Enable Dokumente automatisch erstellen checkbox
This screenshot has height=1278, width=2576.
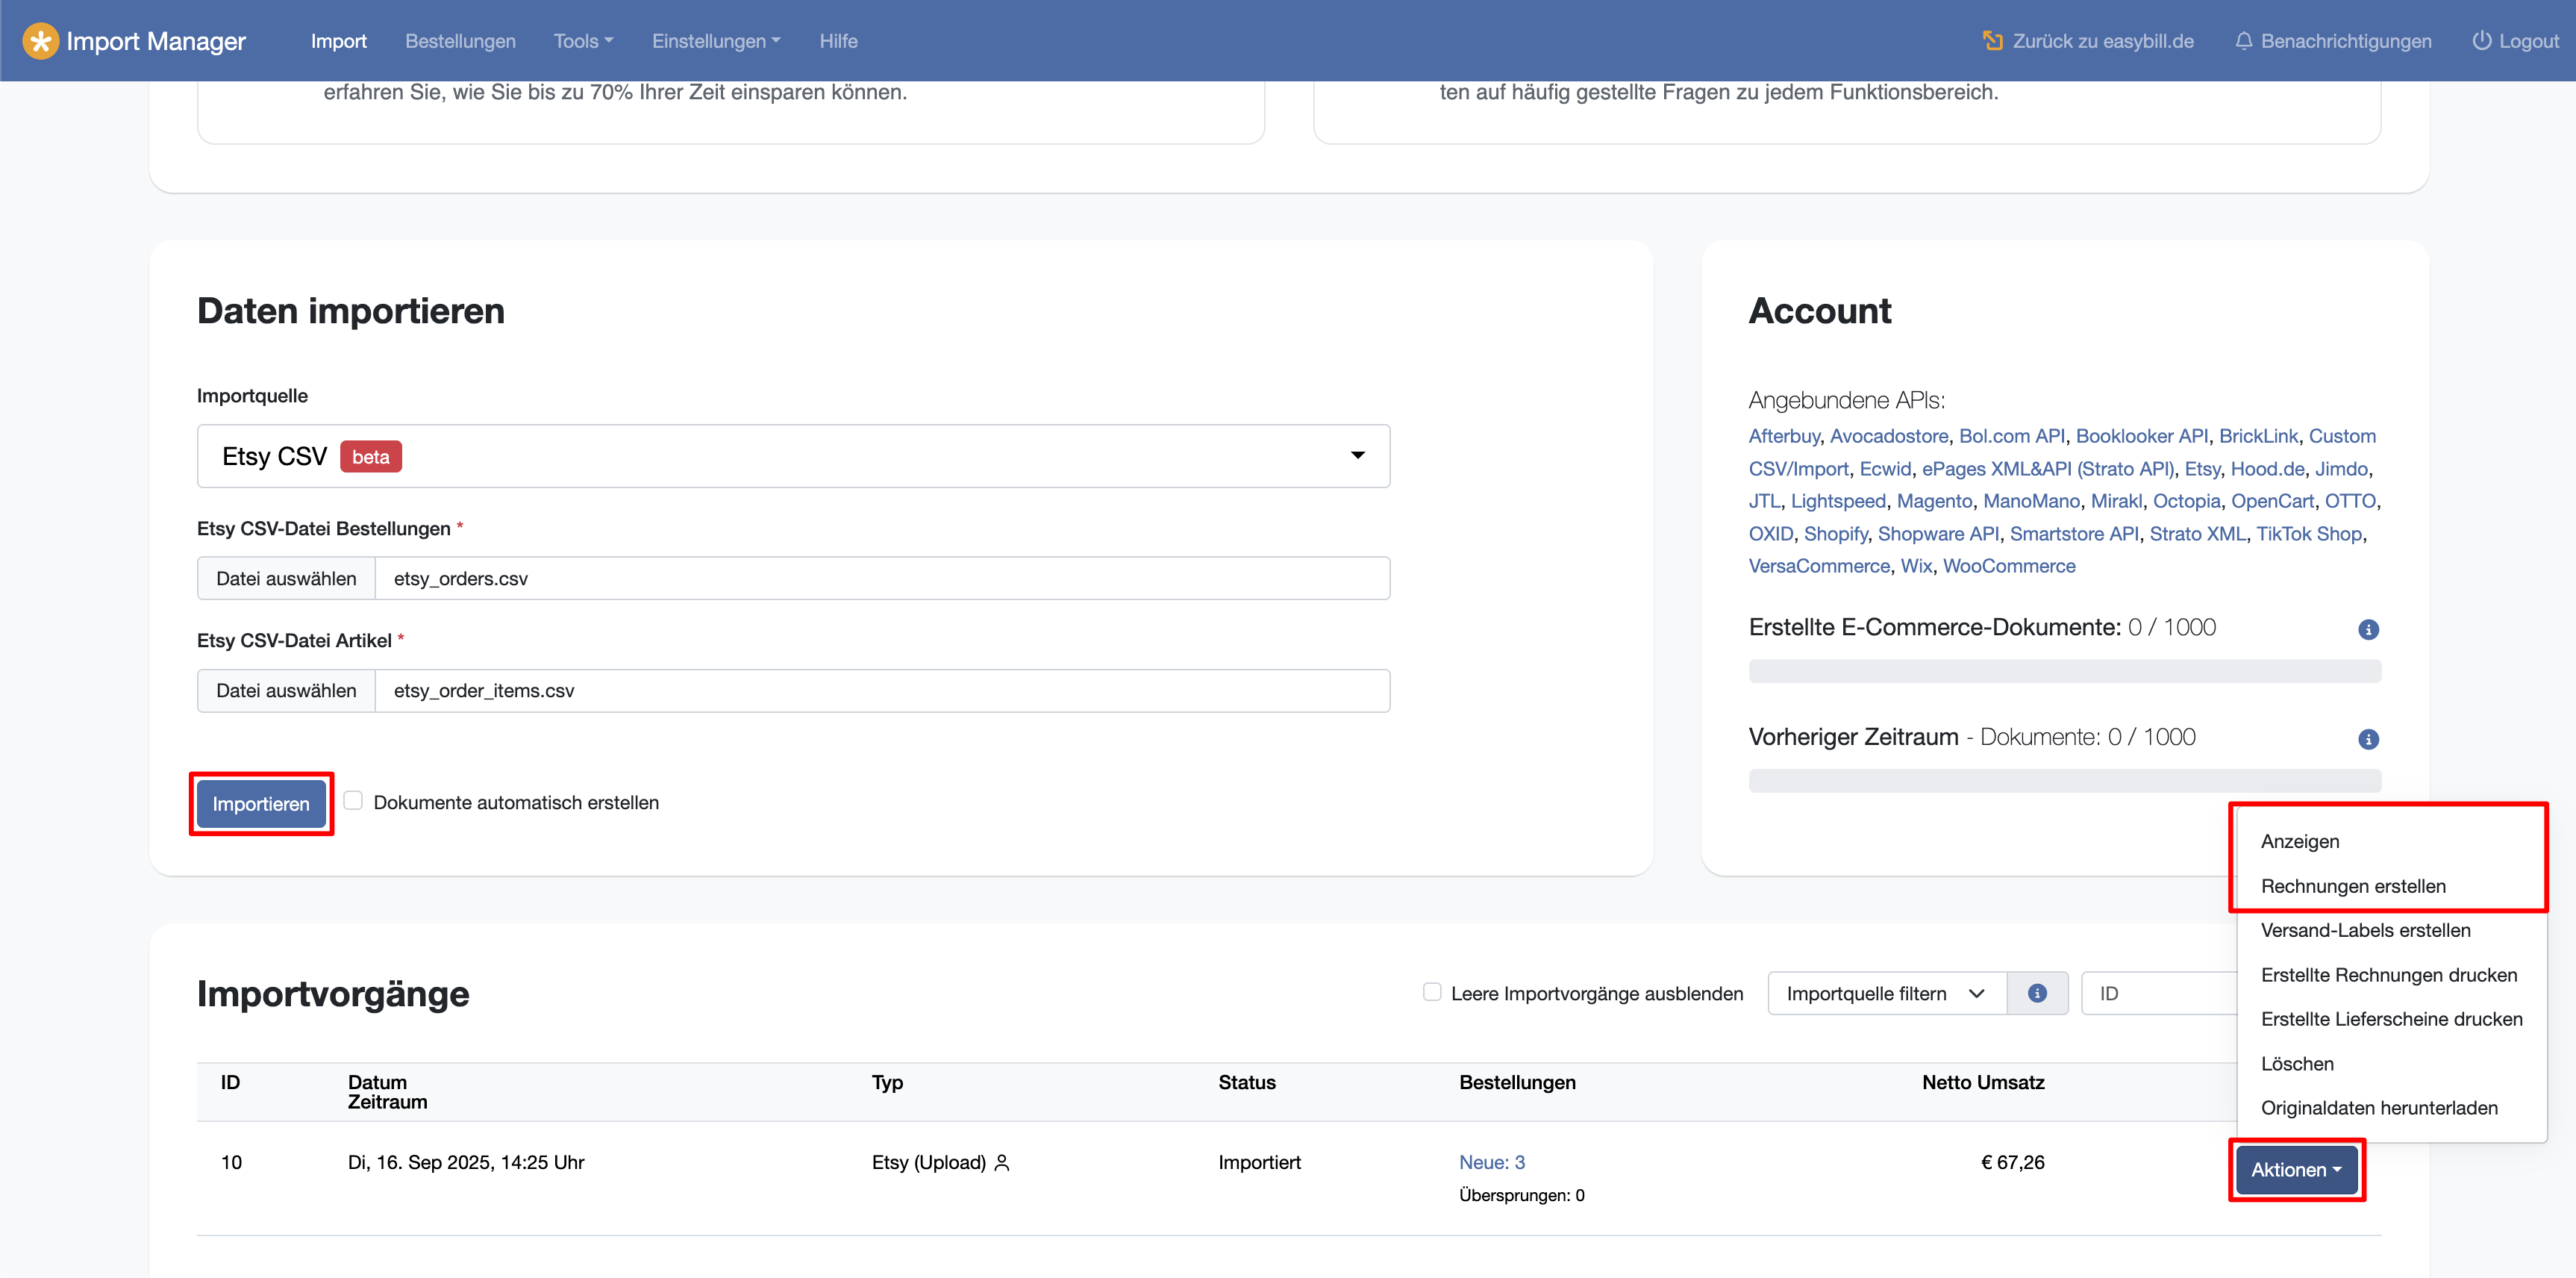click(x=353, y=801)
